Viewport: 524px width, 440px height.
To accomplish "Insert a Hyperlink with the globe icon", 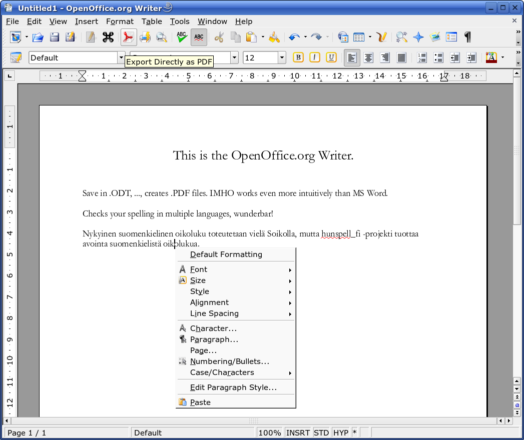I will click(343, 37).
